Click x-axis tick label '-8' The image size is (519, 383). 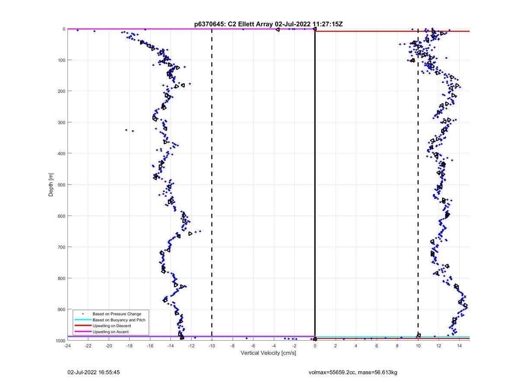tap(232, 346)
